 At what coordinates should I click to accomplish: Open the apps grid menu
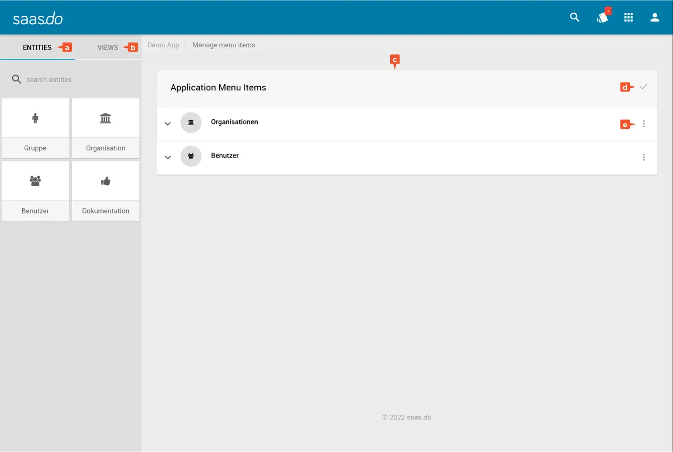point(628,17)
